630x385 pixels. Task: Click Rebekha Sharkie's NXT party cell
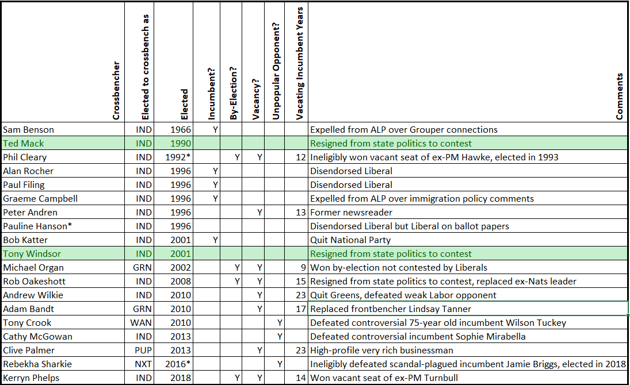(x=139, y=364)
